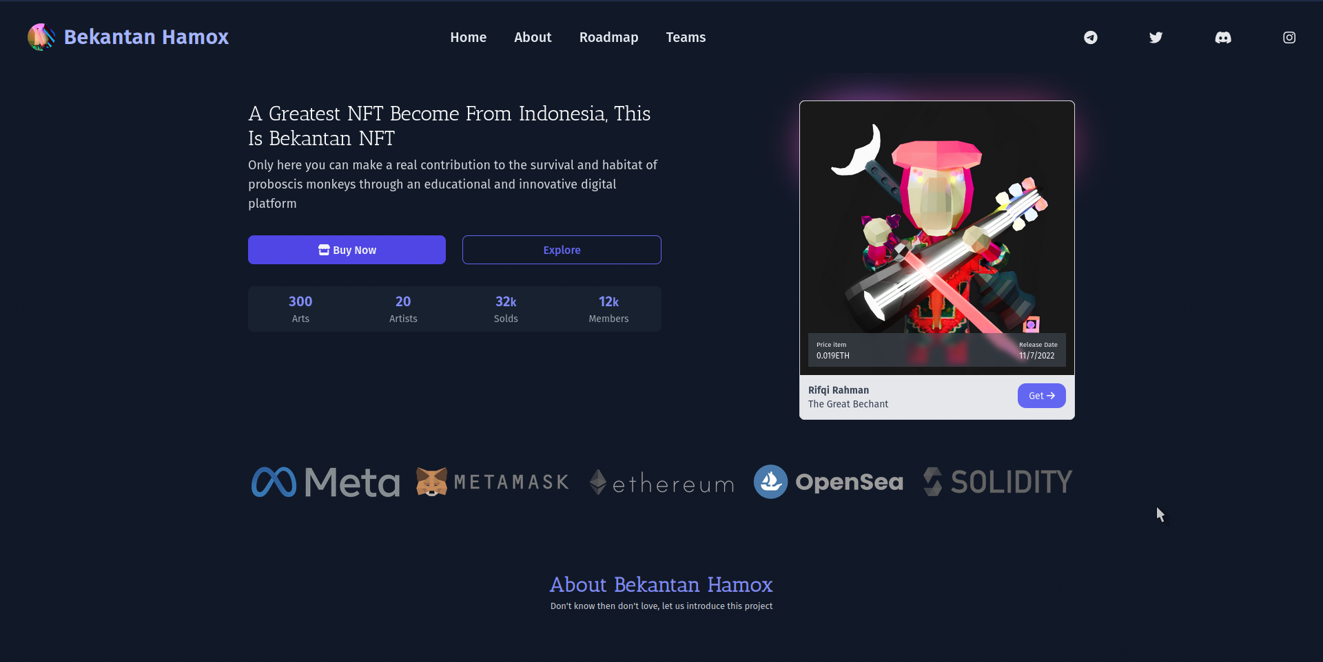1323x662 pixels.
Task: Go to the Home menu item
Action: (469, 37)
